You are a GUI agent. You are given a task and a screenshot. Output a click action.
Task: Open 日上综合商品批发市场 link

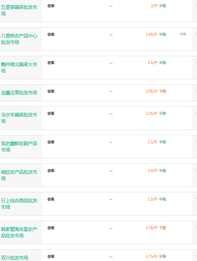pos(19,204)
